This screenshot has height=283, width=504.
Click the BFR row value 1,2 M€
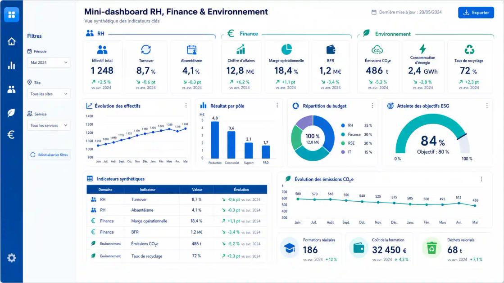click(196, 232)
